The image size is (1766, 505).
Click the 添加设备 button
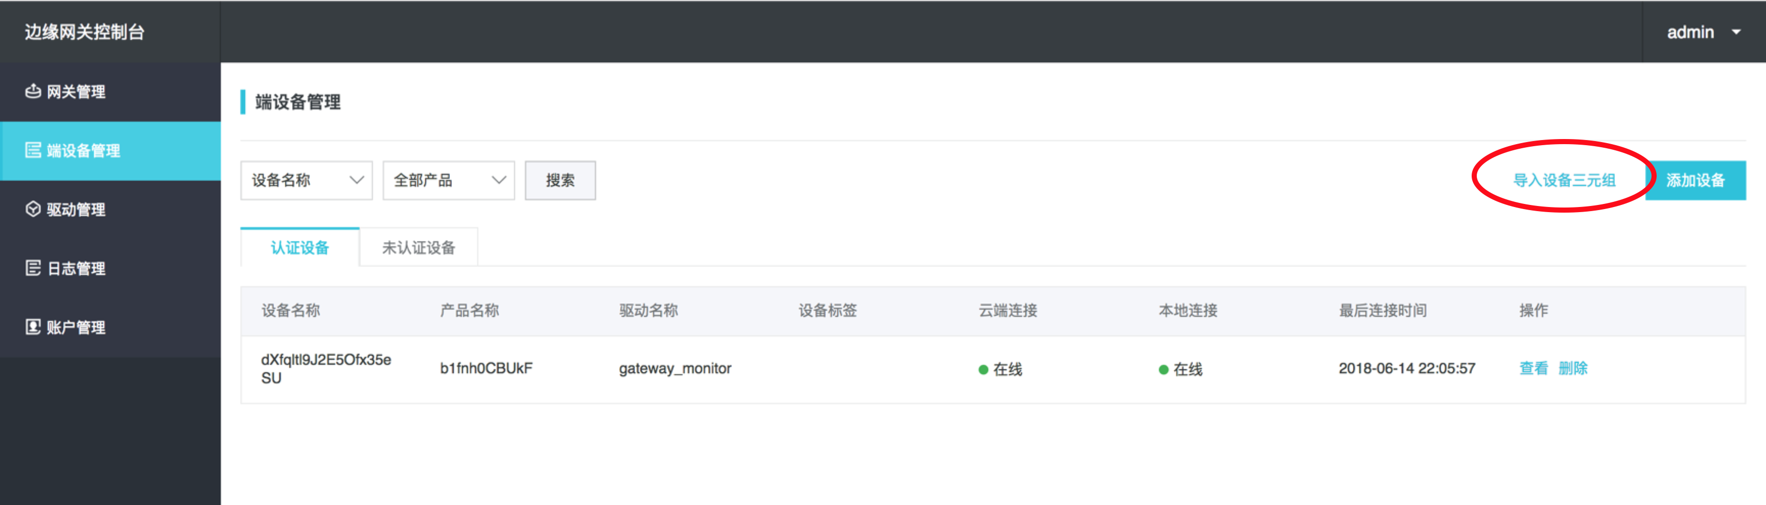[x=1695, y=180]
